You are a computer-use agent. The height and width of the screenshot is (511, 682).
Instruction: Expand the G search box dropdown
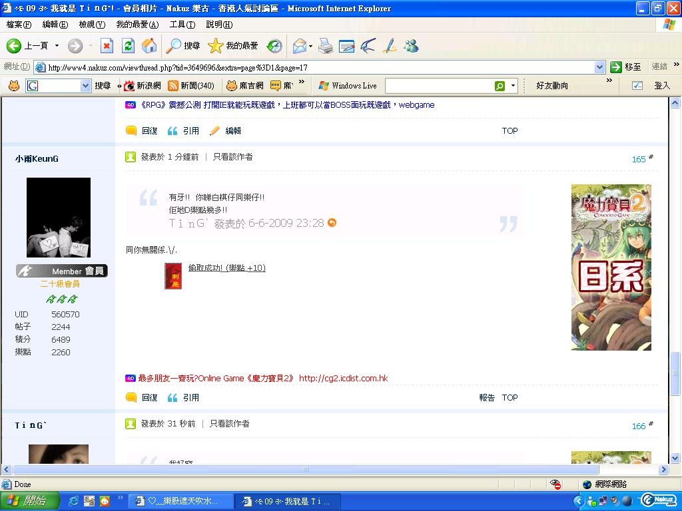click(85, 86)
